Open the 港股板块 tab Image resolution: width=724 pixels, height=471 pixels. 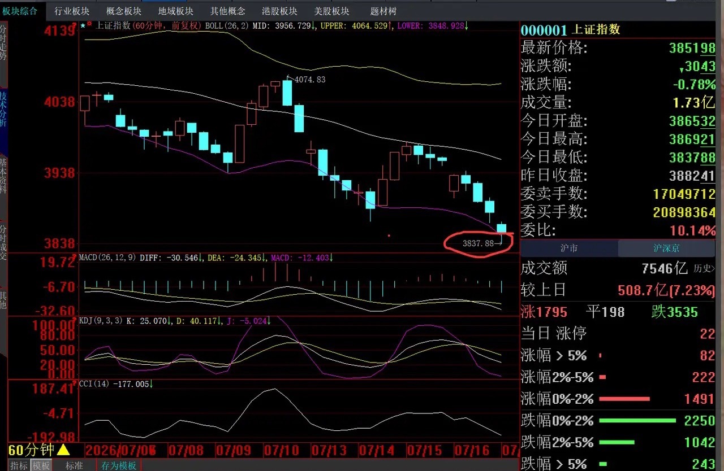[x=279, y=11]
